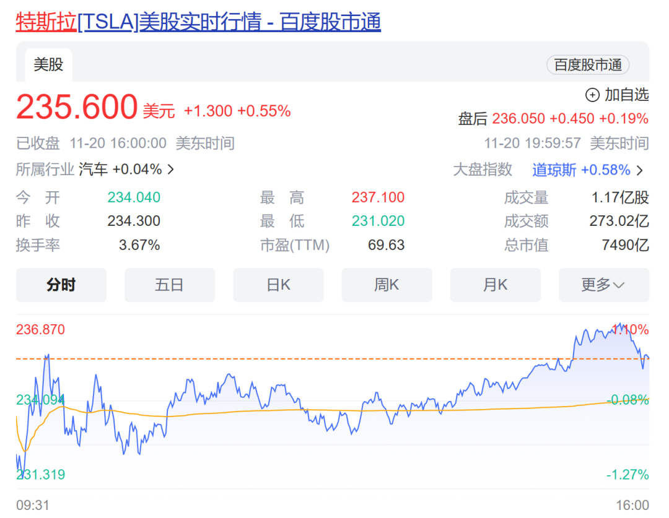Viewport: 669px width, 518px height.
Task: Click the chart high label 236.870
Action: click(40, 330)
